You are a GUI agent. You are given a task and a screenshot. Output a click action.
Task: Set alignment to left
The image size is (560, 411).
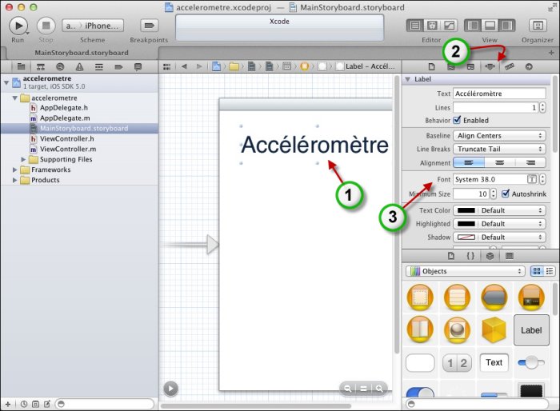tap(469, 162)
